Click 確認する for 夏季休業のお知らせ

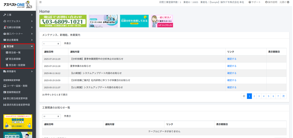point(232,66)
